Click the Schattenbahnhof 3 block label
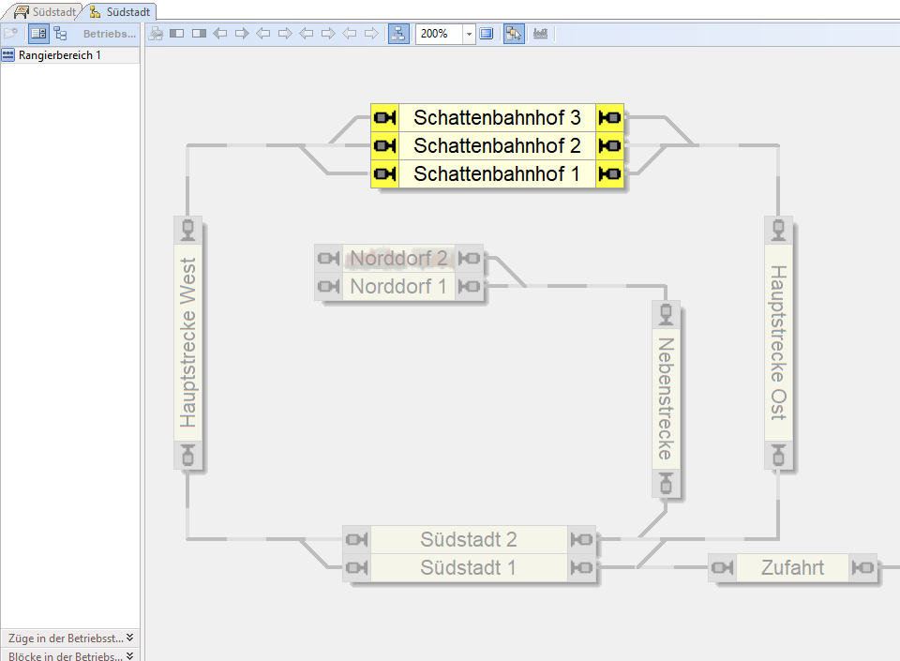The height and width of the screenshot is (661, 900). [497, 118]
